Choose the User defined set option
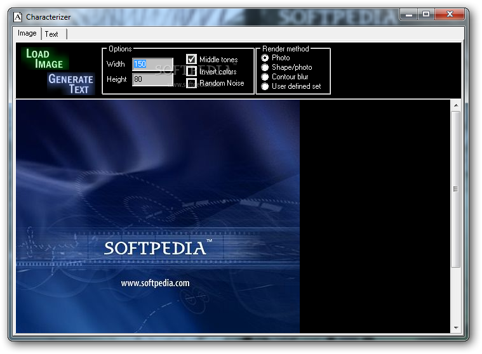The image size is (482, 354). [265, 86]
